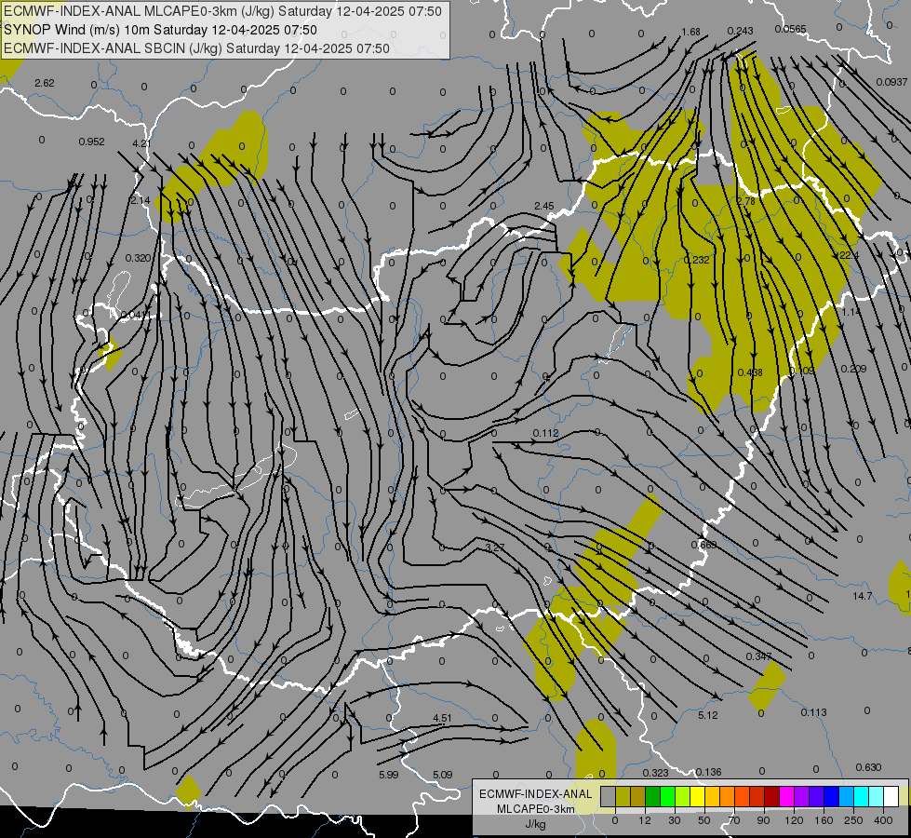Click the '2.14' map value
This screenshot has height=838, width=911.
click(140, 200)
